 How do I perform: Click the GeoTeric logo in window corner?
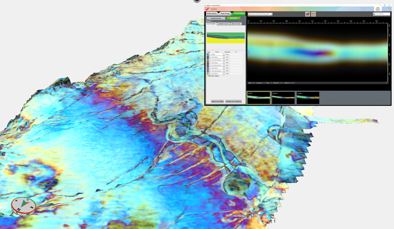(x=378, y=9)
